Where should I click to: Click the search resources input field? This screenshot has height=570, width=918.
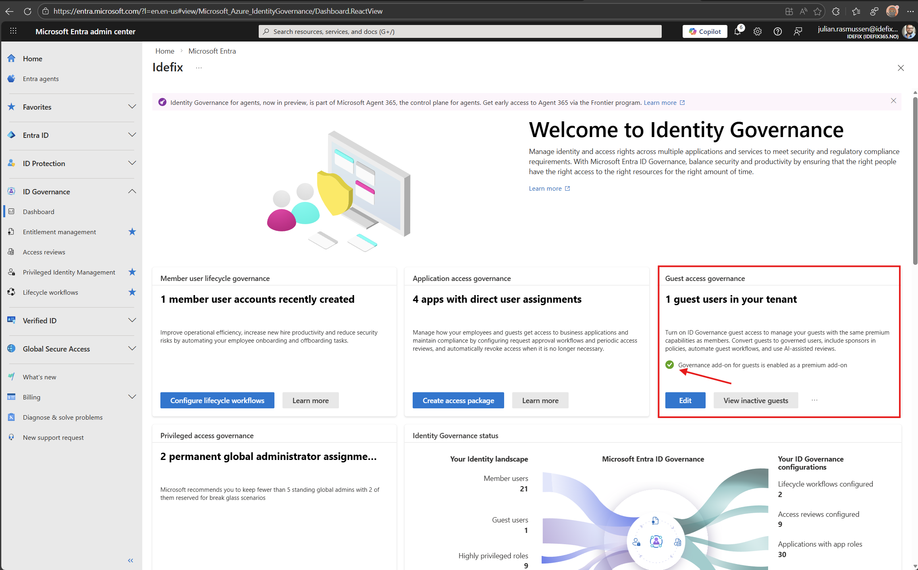460,31
